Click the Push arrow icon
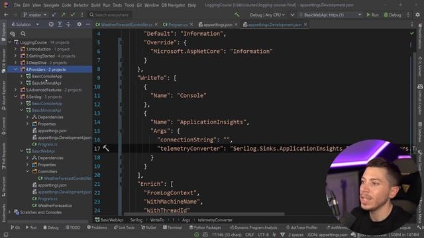 pyautogui.click(x=63, y=15)
